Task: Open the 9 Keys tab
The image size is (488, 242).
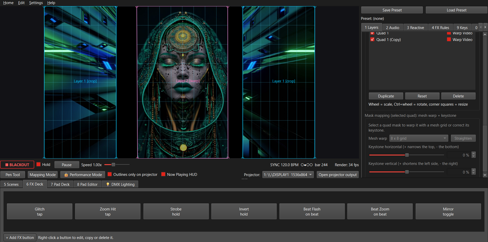Action: (462, 27)
